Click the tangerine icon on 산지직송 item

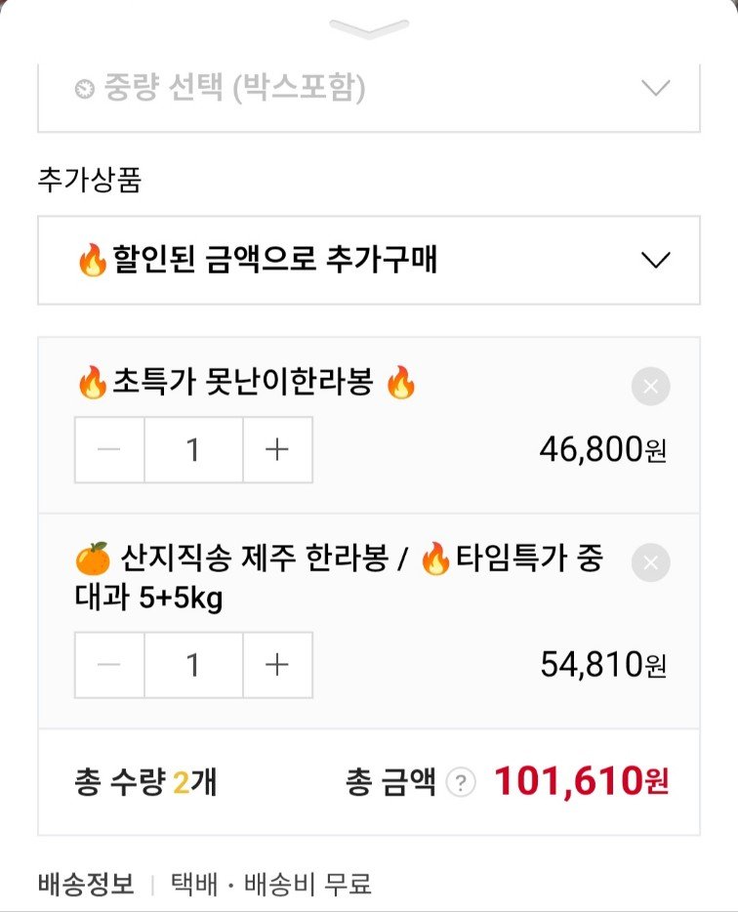pyautogui.click(x=92, y=560)
